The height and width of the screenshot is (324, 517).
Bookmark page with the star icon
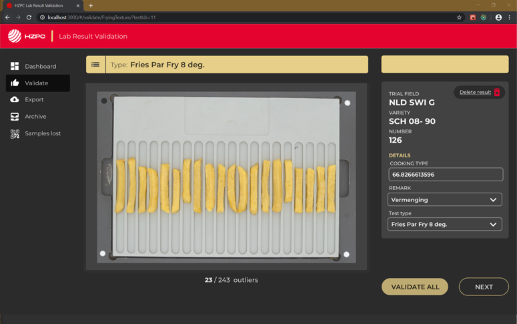459,17
